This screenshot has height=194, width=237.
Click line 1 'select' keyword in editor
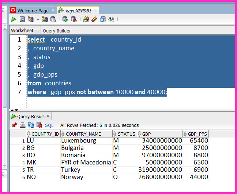(x=36, y=40)
